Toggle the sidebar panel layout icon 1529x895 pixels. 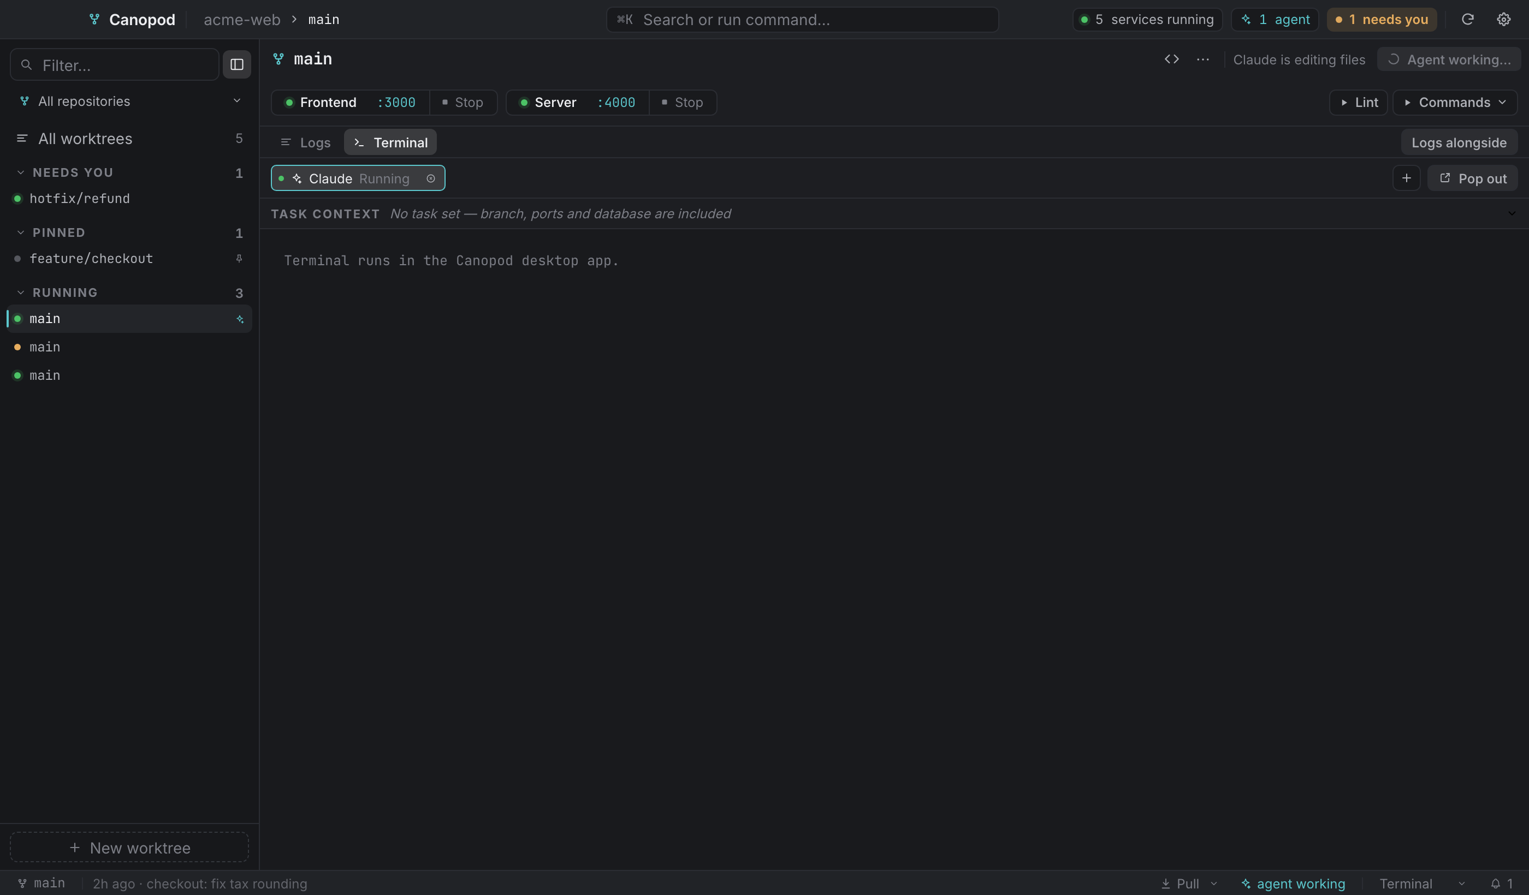(x=236, y=64)
